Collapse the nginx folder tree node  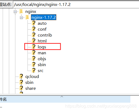[x=15, y=12]
